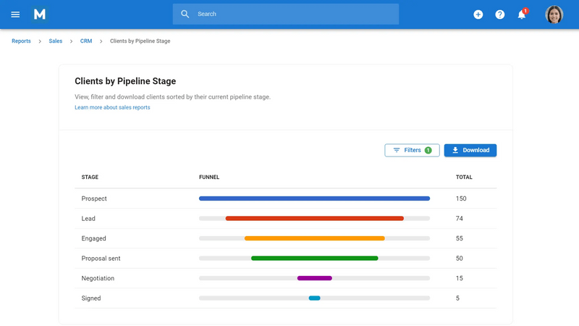Sort by the Total column header
579x326 pixels.
[463, 177]
